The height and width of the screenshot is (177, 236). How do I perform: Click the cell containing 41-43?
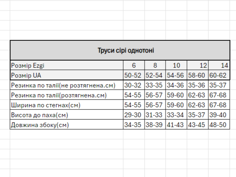[x=176, y=124]
